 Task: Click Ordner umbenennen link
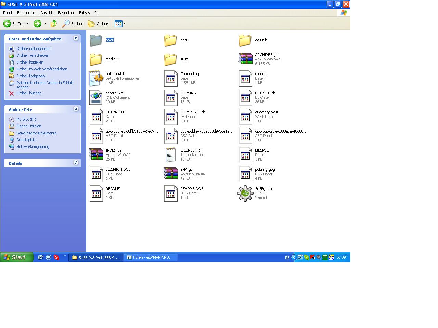[x=34, y=49]
